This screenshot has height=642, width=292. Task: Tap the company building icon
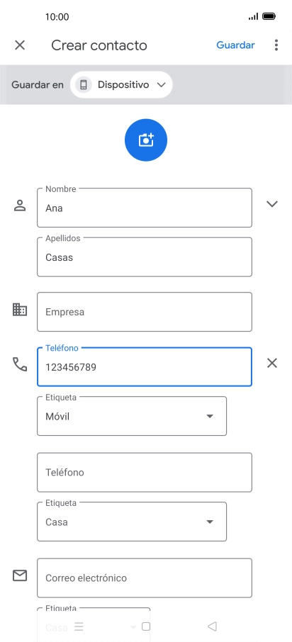(x=20, y=310)
